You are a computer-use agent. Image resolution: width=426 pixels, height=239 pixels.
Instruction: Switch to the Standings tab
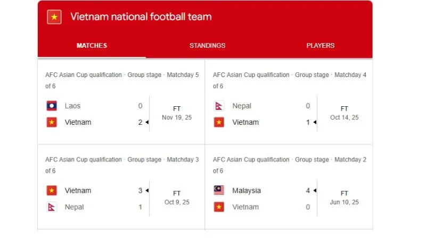[x=207, y=46]
